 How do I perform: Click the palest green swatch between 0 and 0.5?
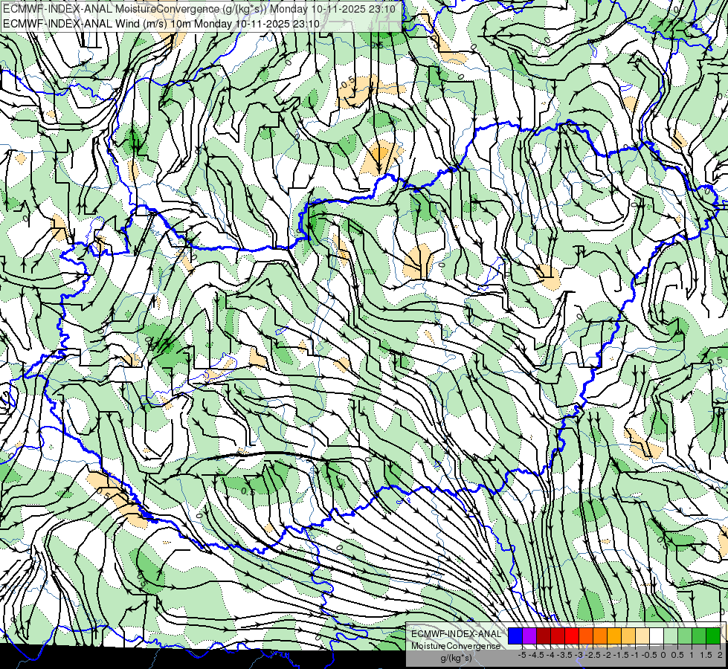[x=671, y=636]
